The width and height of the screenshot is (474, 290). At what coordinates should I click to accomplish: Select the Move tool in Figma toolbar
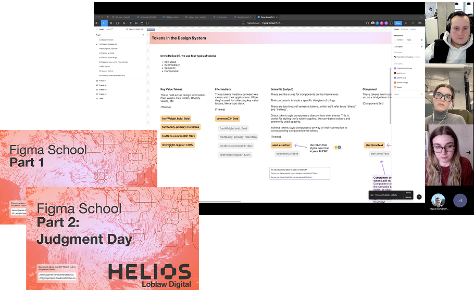[x=103, y=23]
